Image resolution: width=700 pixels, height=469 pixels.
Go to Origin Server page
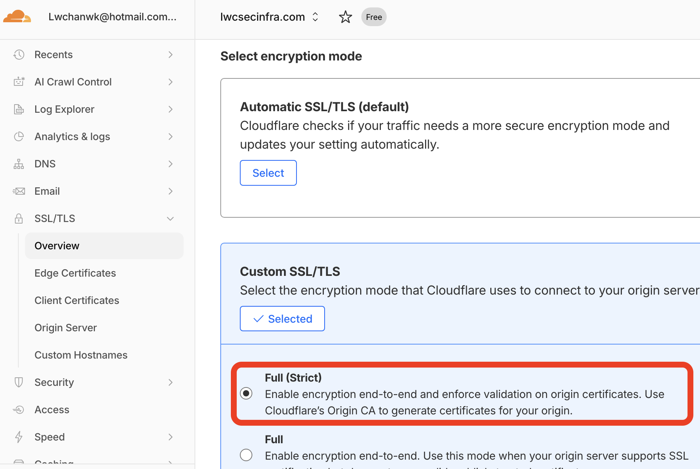(66, 328)
